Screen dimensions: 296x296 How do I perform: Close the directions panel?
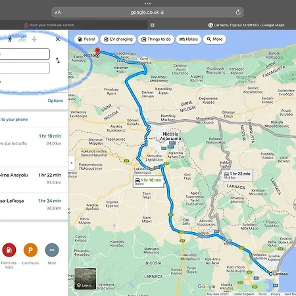pos(58,39)
